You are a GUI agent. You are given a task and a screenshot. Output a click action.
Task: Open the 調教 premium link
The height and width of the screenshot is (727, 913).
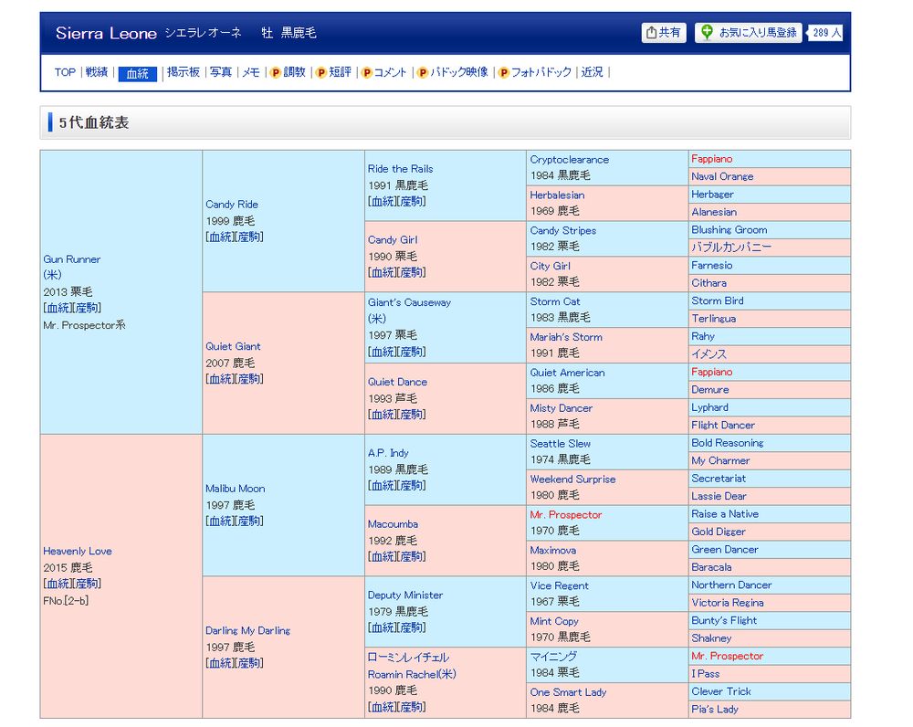click(295, 72)
